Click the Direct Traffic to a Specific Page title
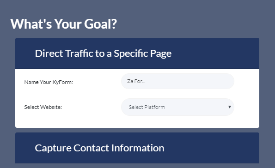275x168 pixels. pos(103,54)
